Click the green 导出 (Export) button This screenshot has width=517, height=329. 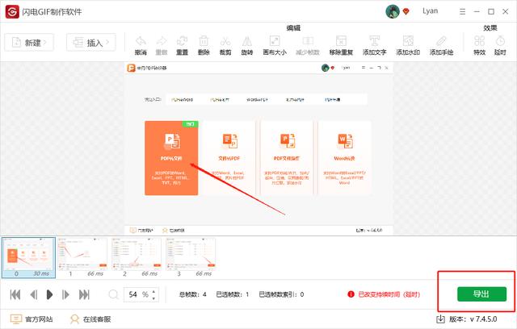(481, 294)
